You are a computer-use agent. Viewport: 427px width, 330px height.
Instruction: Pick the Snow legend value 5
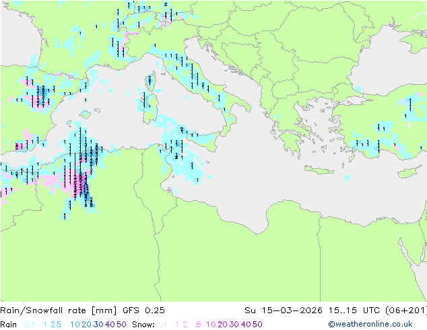199,325
